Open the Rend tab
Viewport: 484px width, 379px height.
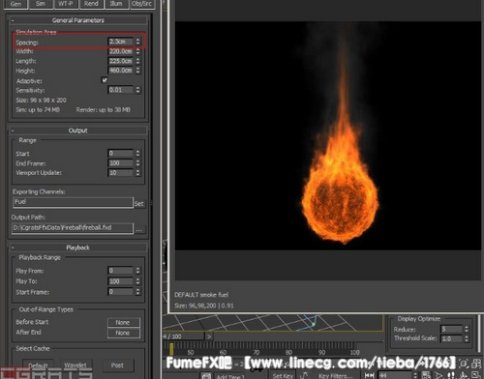[91, 4]
